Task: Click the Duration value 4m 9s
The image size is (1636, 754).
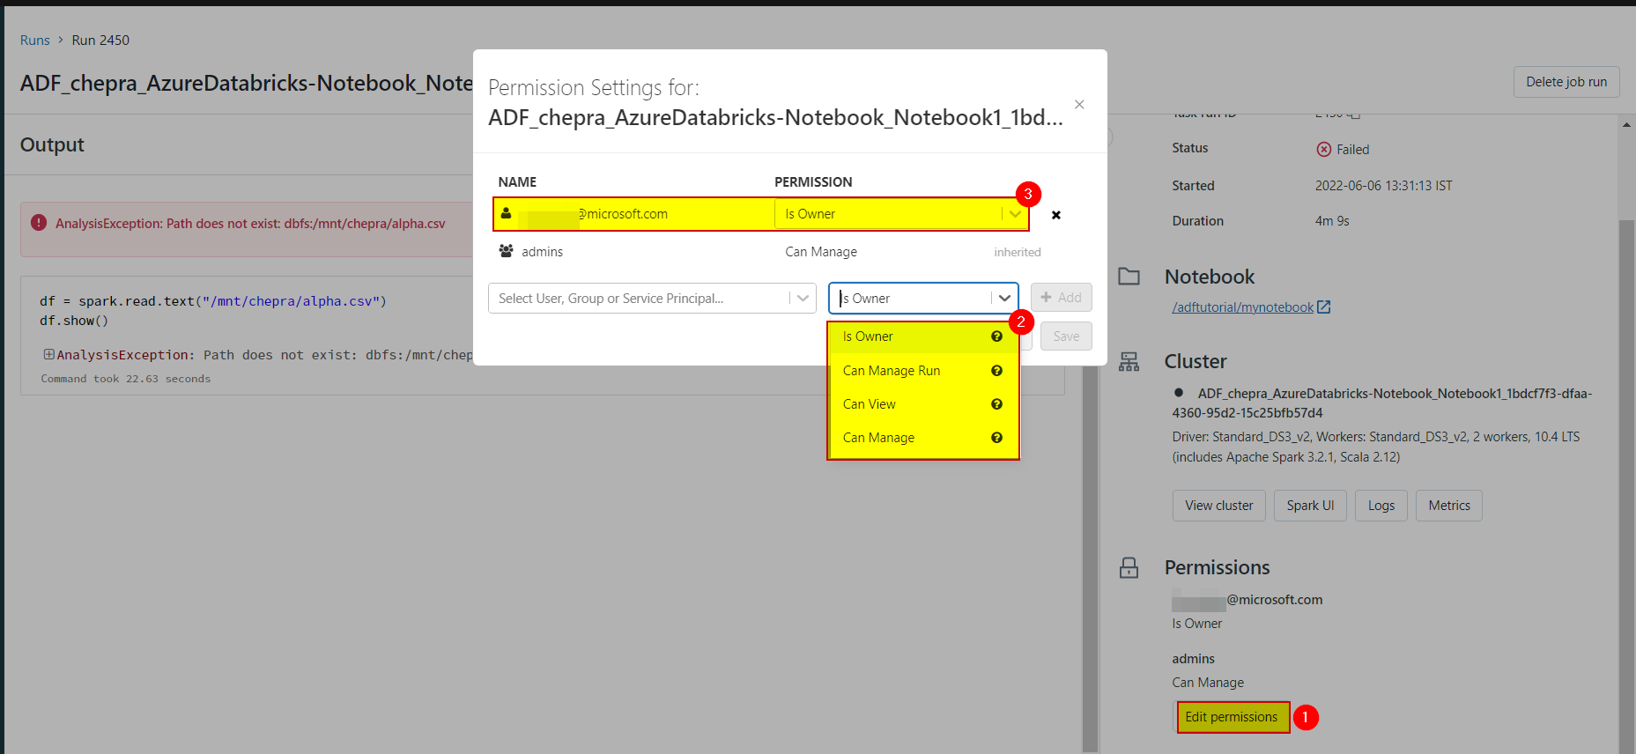Action: coord(1332,221)
